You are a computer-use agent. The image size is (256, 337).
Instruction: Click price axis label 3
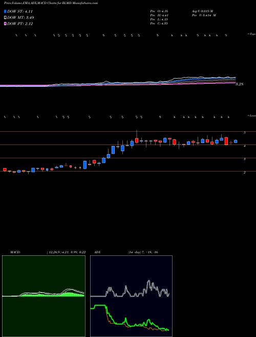click(245, 159)
